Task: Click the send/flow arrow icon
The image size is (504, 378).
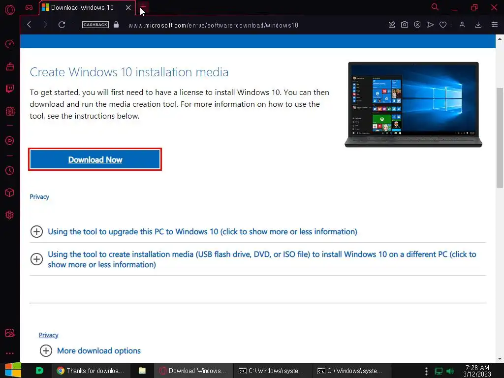Action: click(x=430, y=25)
